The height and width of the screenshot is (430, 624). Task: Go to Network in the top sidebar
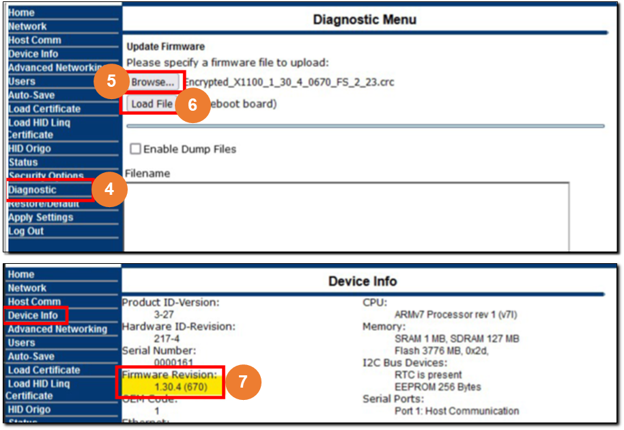pyautogui.click(x=27, y=26)
